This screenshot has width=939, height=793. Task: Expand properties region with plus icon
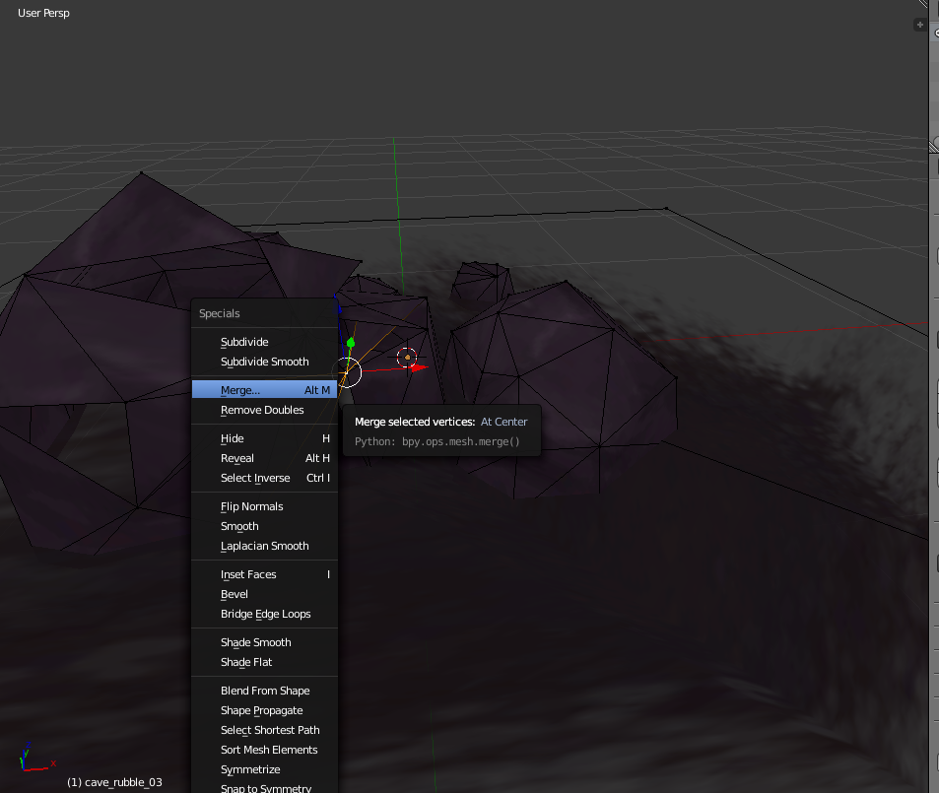tap(920, 25)
